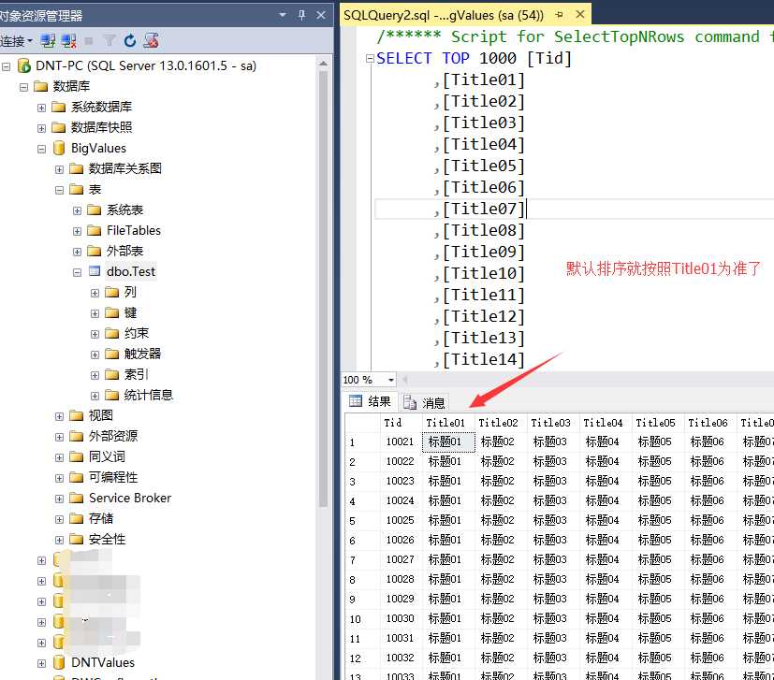This screenshot has height=680, width=774.
Task: Select the DNT-PC server icon
Action: [23, 65]
